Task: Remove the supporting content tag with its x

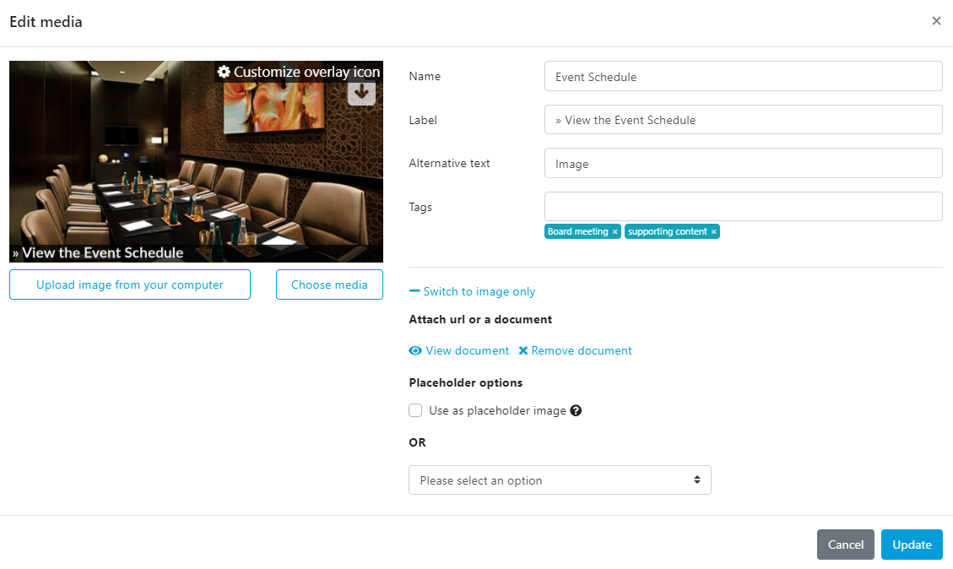Action: (714, 231)
